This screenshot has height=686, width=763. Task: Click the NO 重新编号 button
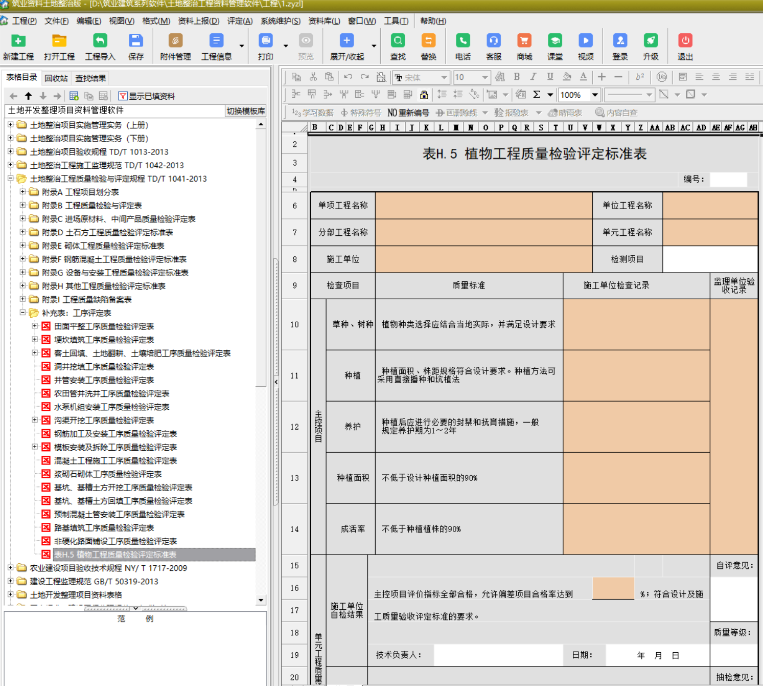[408, 113]
